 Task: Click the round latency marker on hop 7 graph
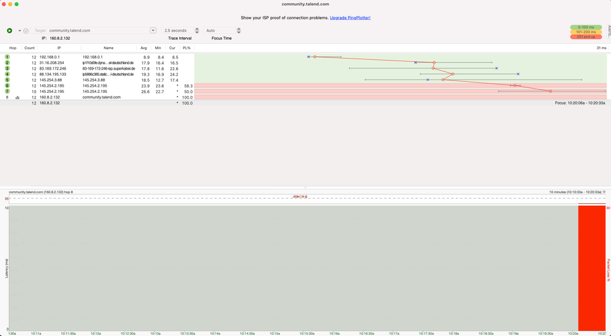550,91
